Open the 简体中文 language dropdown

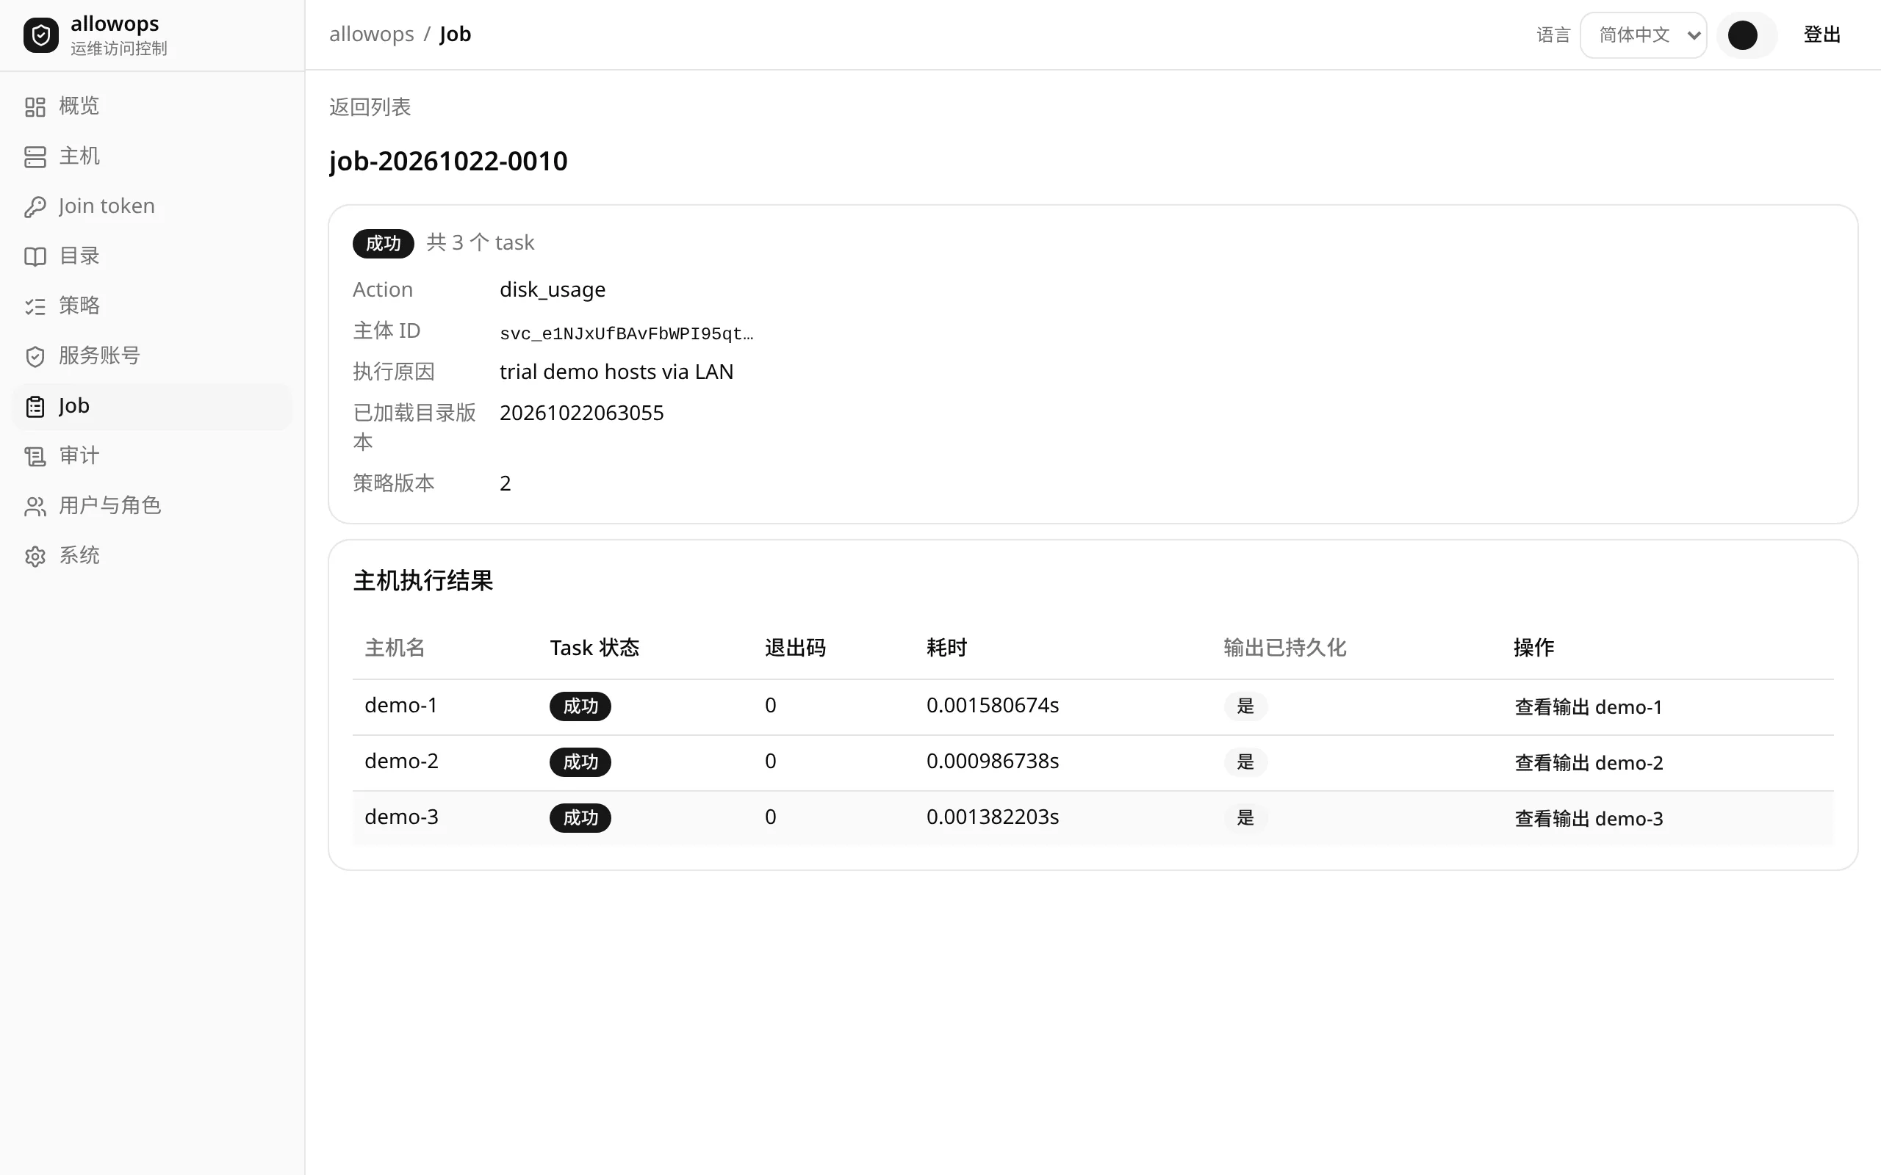tap(1643, 35)
